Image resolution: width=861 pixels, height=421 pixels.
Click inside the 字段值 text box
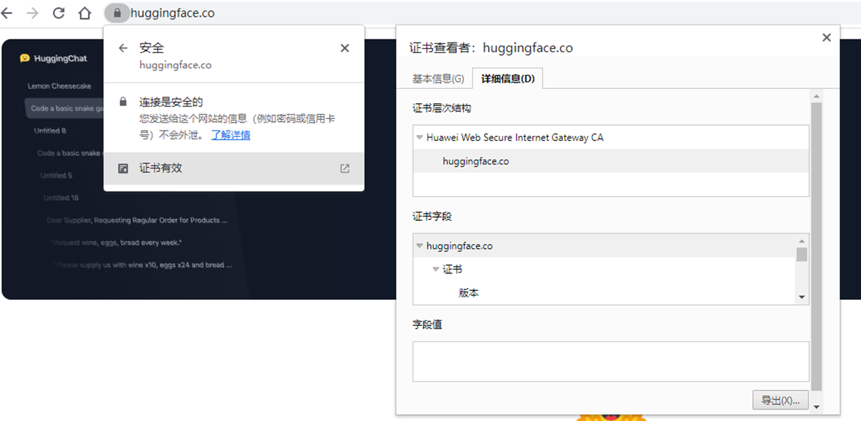coord(611,362)
